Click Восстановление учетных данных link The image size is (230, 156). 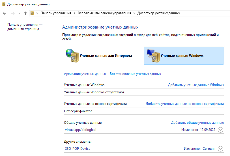pyautogui.click(x=135, y=74)
